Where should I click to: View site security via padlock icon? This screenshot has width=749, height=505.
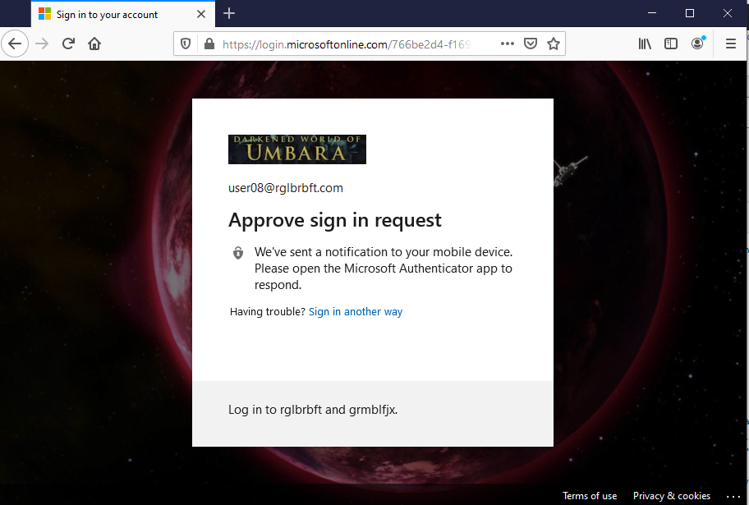(x=209, y=44)
